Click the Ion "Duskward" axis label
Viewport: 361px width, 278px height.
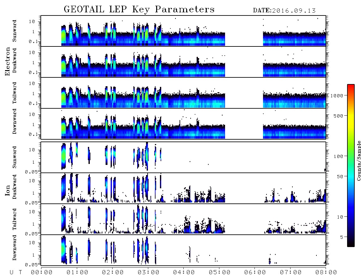(x=15, y=187)
